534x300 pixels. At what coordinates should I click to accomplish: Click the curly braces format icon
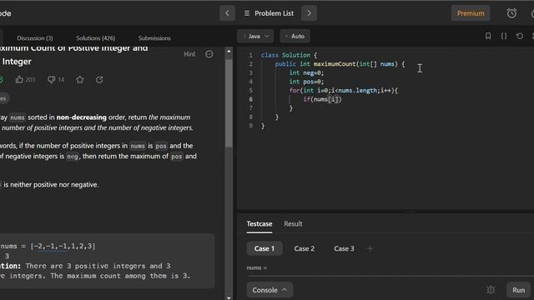pos(504,36)
